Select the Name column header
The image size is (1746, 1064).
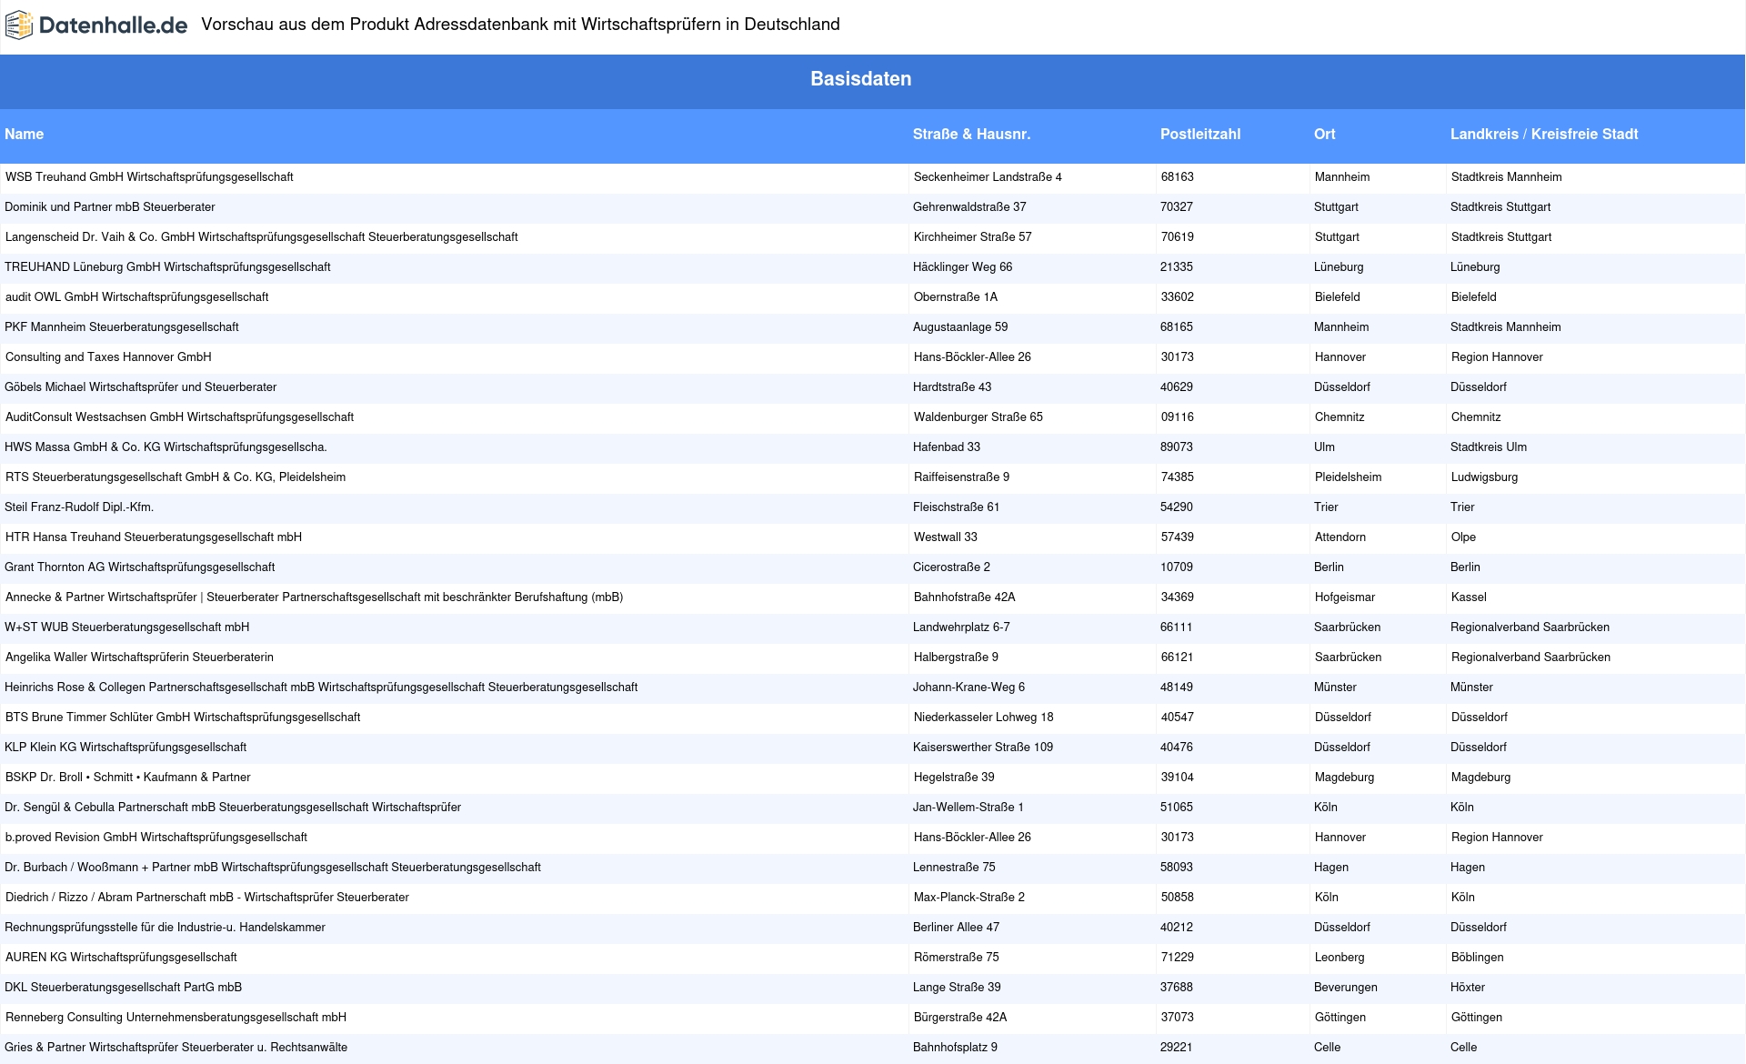tap(25, 135)
